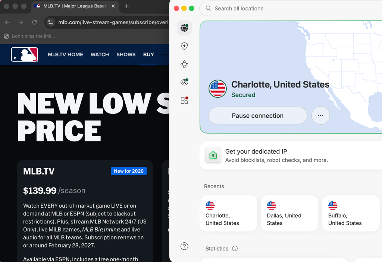Open Dark Web Monitor radar icon
382x262 pixels.
click(x=184, y=82)
